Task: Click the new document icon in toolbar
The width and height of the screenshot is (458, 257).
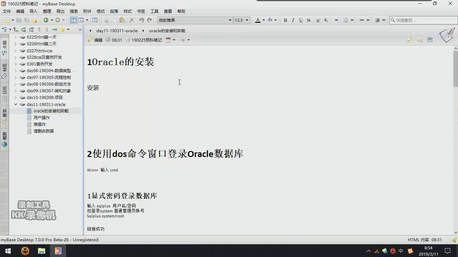Action: coord(7,20)
